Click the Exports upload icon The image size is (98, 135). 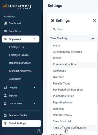[x=5, y=95]
